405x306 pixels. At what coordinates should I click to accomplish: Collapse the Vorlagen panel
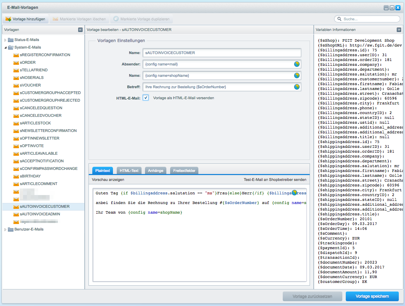[x=80, y=30]
